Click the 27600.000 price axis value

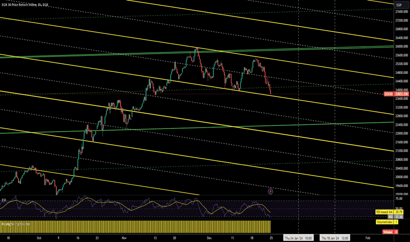pyautogui.click(x=402, y=12)
